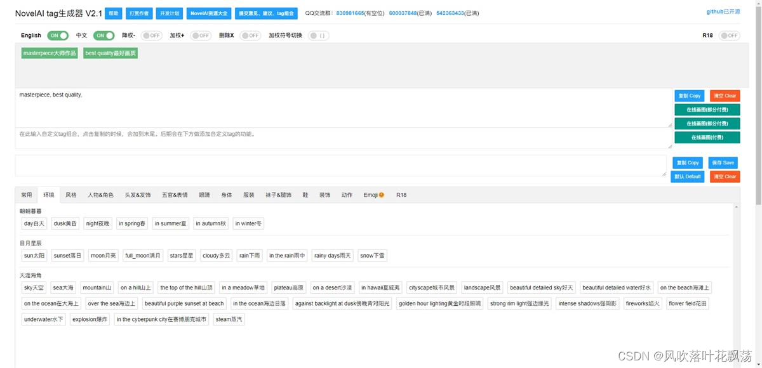
Task: Add the underwater水下 tag
Action: (44, 319)
